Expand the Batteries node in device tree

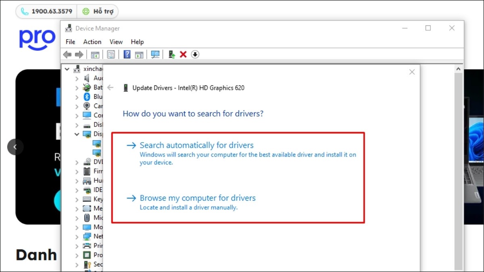click(x=77, y=87)
